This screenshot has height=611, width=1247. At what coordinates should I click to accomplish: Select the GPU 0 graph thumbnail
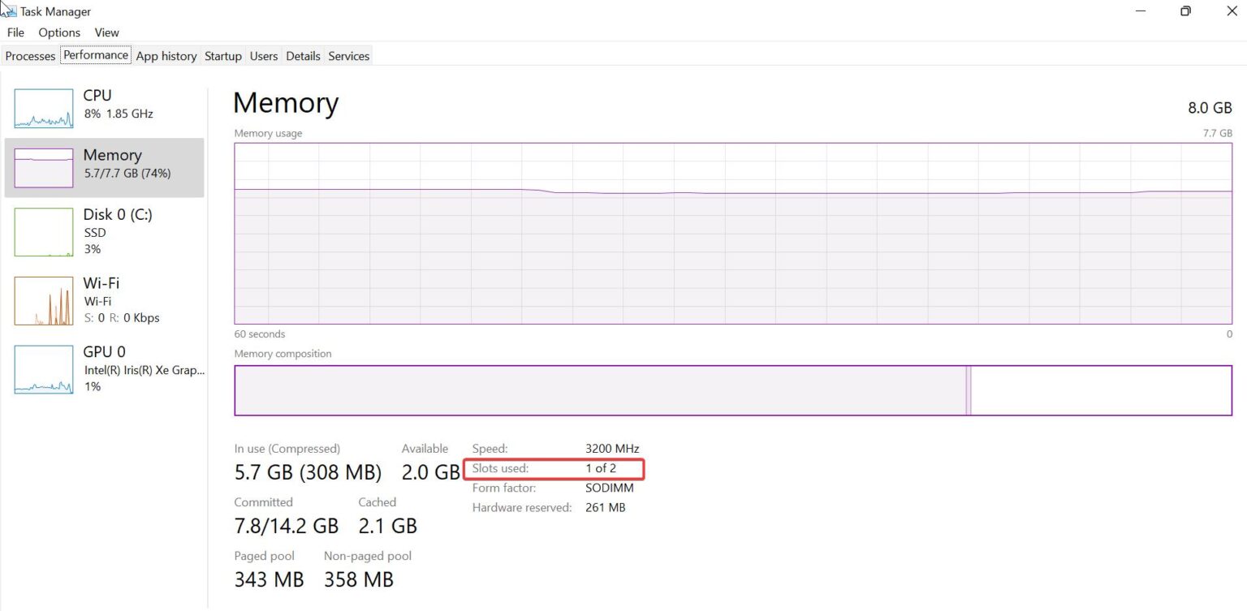(x=44, y=370)
